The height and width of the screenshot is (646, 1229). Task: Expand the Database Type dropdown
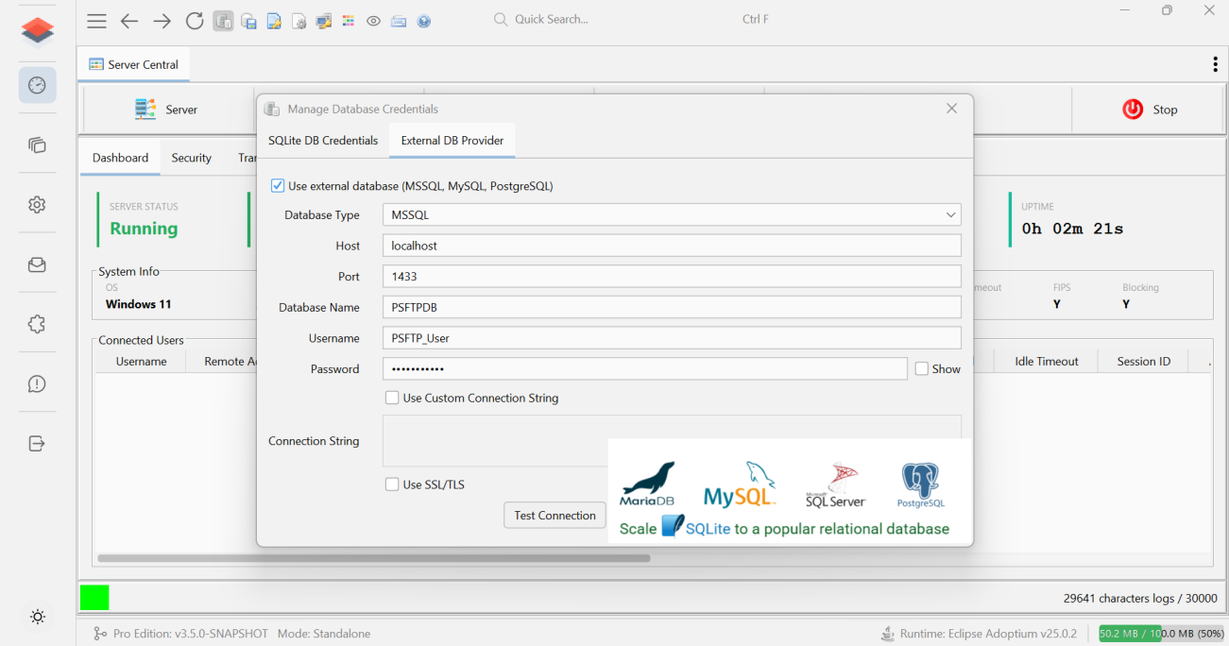672,215
